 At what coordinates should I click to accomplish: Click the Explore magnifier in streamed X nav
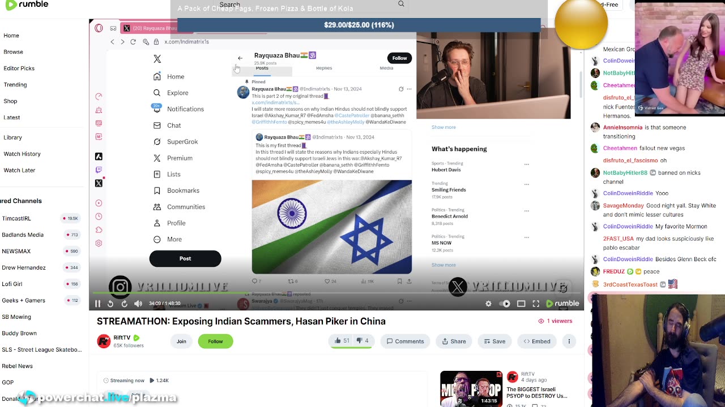coord(157,93)
